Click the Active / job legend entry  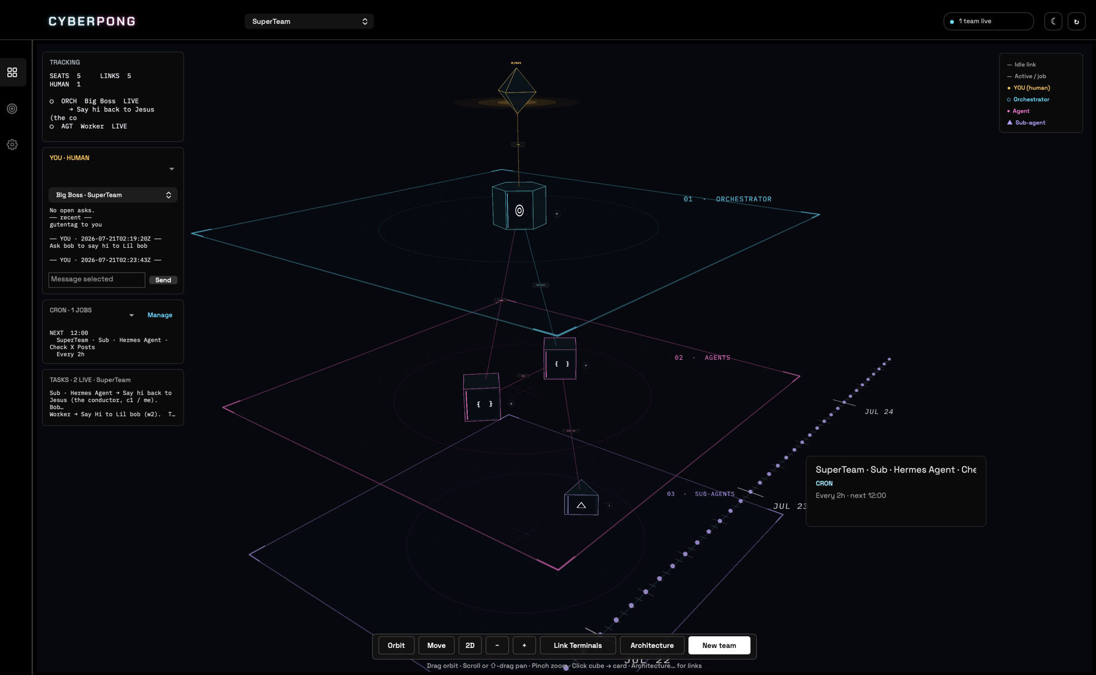coord(1026,76)
